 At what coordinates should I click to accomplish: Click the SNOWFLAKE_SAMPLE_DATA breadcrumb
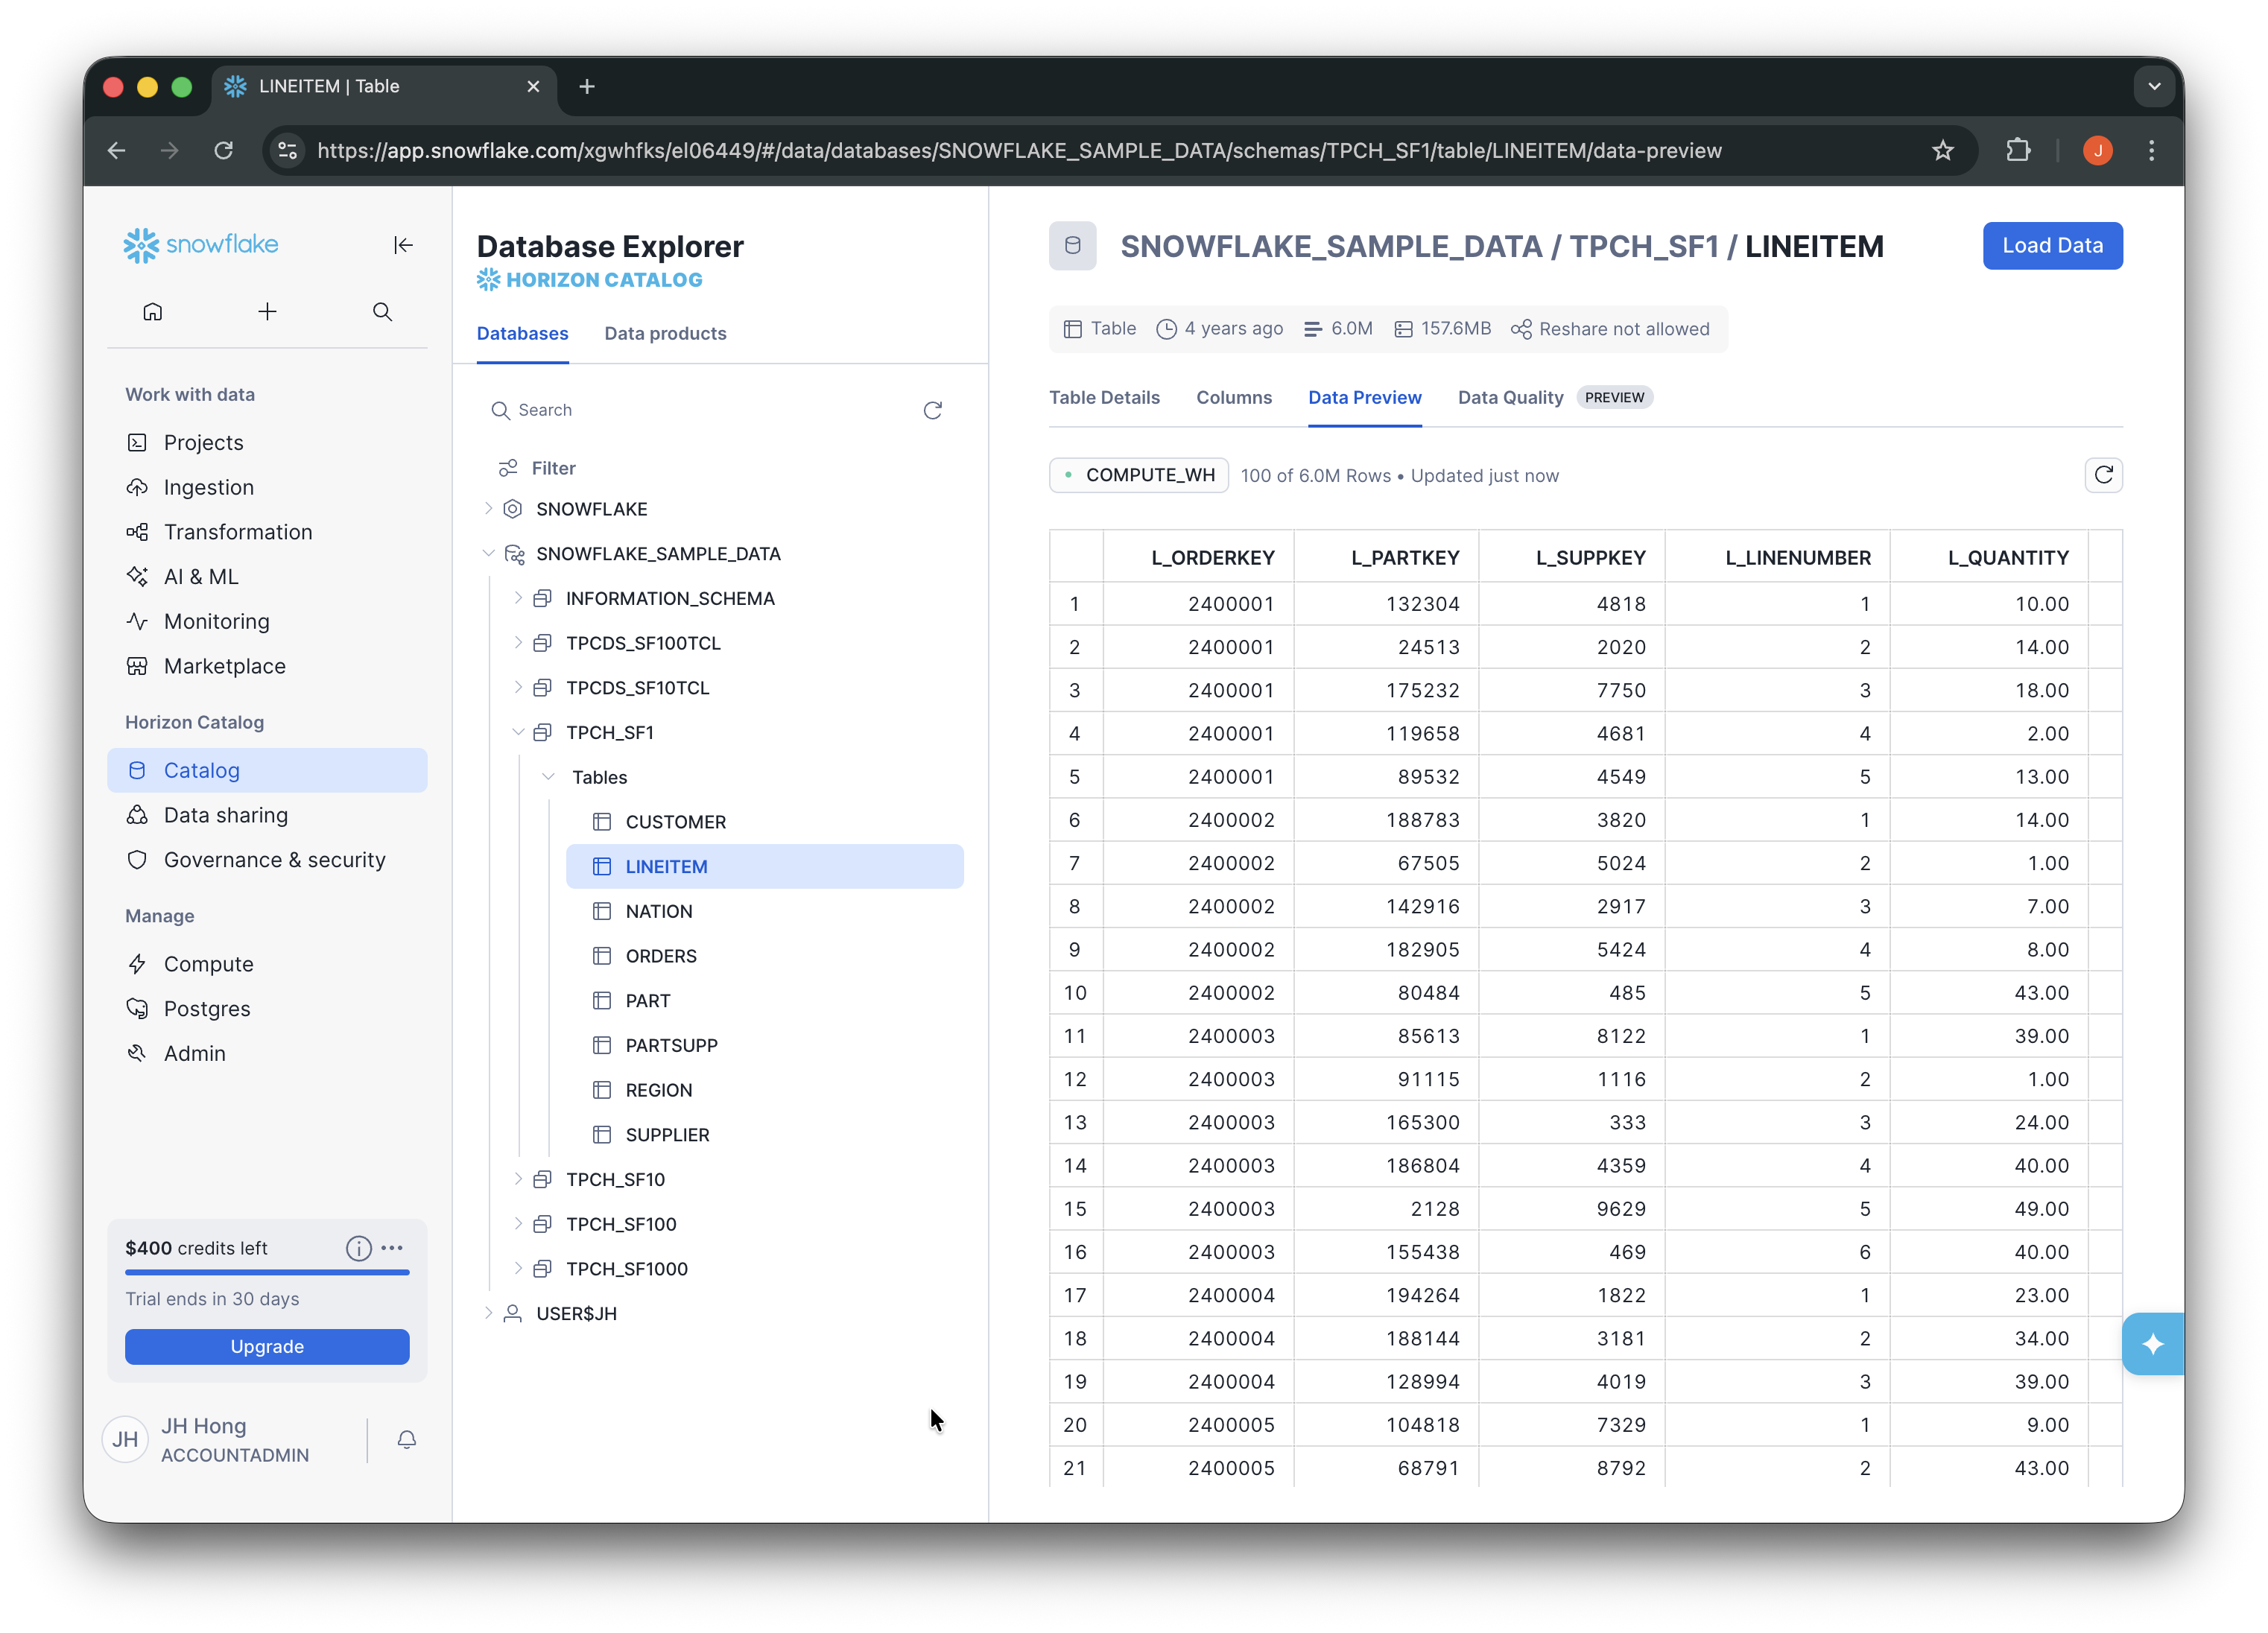click(1331, 247)
